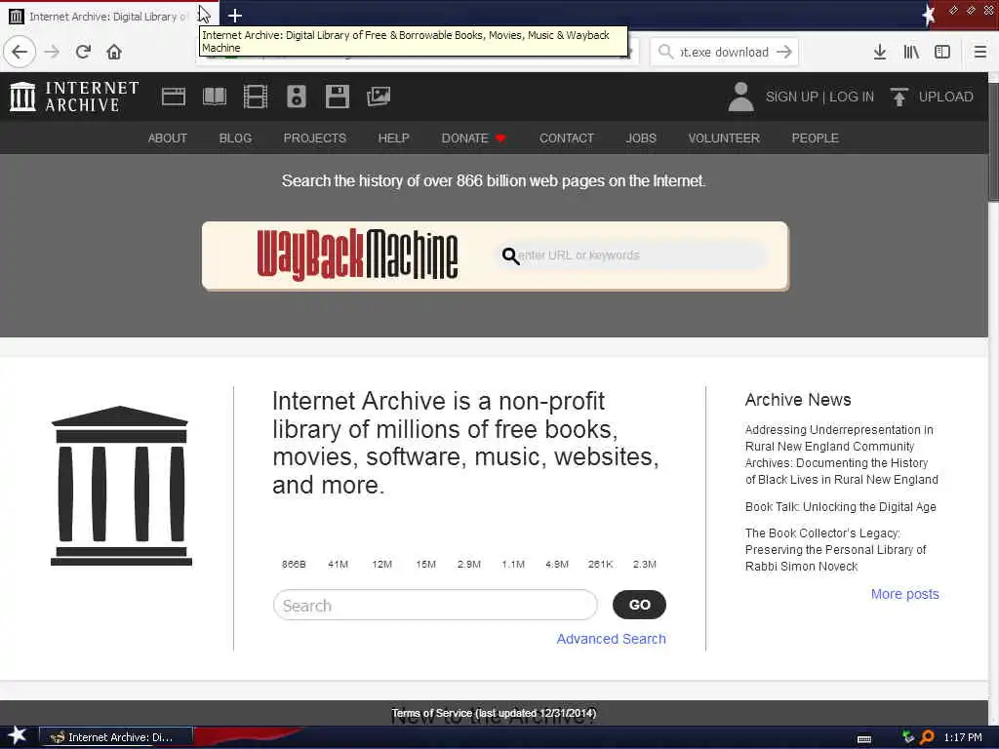Viewport: 999px width, 749px height.
Task: Open the HELP menu item
Action: [x=394, y=138]
